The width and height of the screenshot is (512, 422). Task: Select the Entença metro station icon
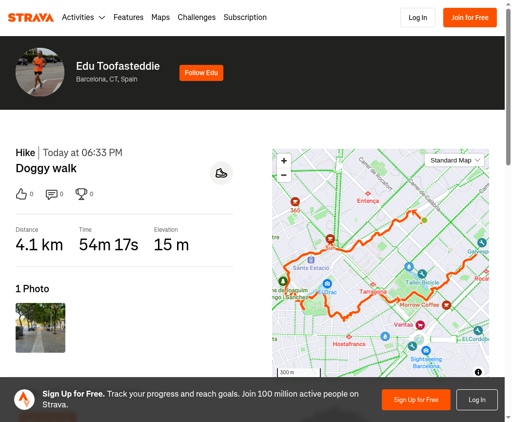(368, 194)
